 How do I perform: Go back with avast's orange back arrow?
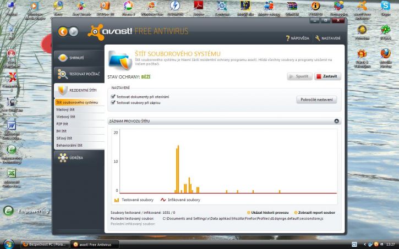pos(63,32)
